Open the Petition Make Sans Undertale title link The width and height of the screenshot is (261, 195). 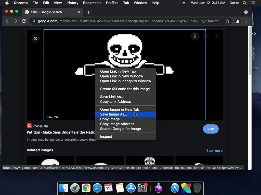pyautogui.click(x=61, y=132)
